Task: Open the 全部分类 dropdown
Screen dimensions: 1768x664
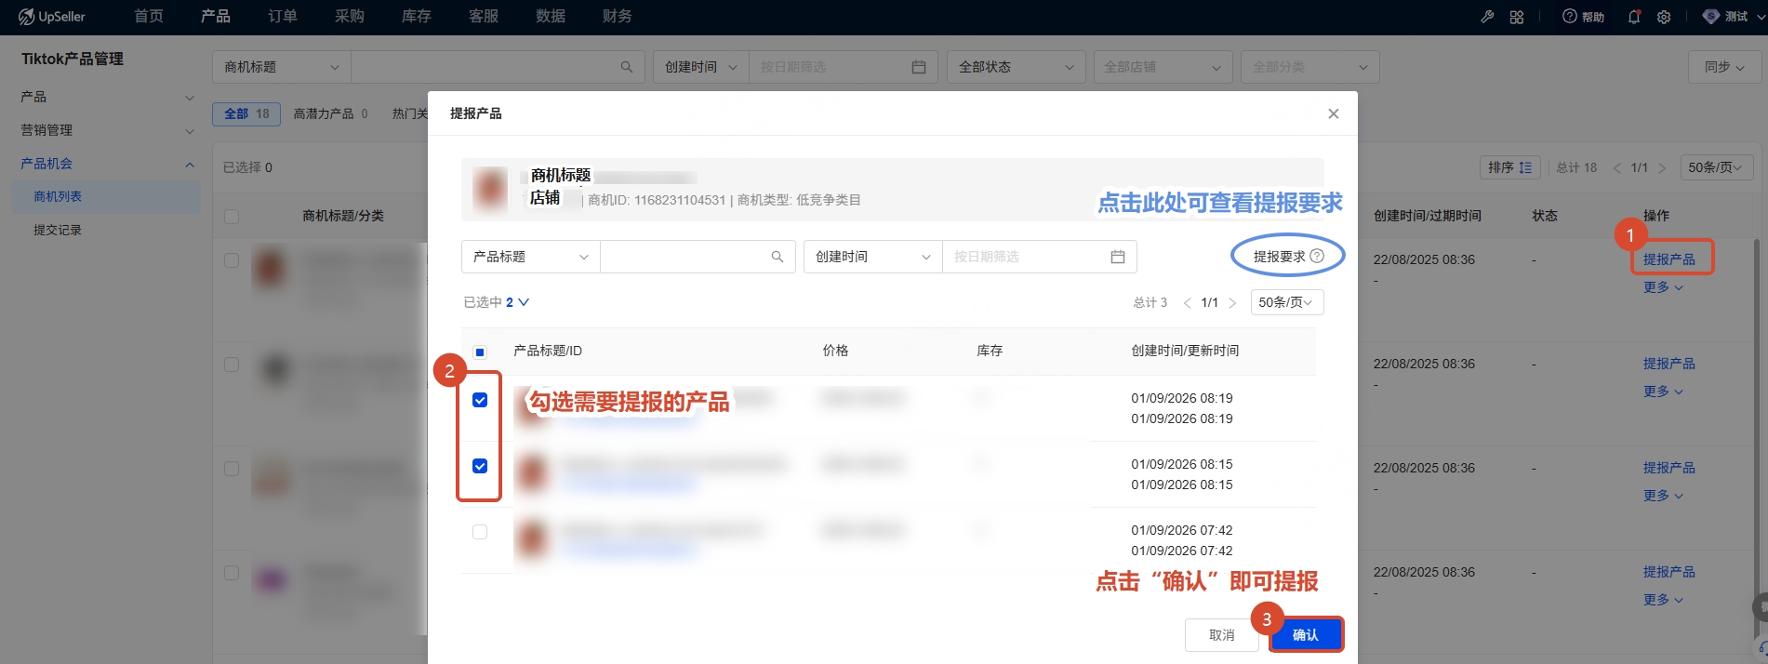Action: pos(1309,67)
